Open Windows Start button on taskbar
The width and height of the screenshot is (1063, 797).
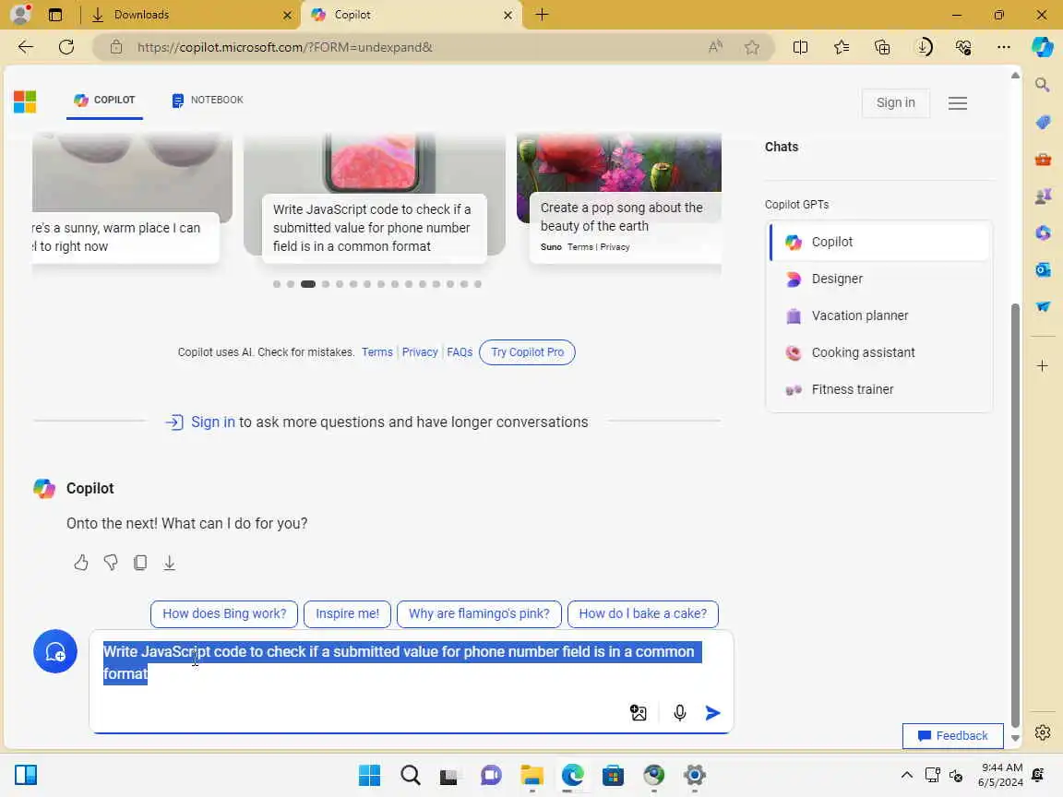(x=369, y=775)
